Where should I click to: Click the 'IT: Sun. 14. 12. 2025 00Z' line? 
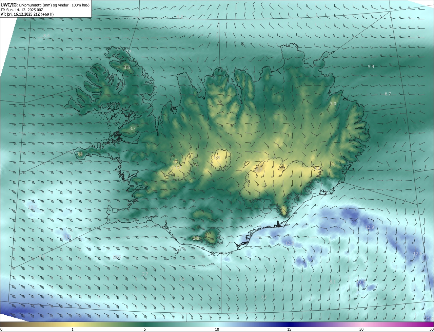pyautogui.click(x=22, y=10)
